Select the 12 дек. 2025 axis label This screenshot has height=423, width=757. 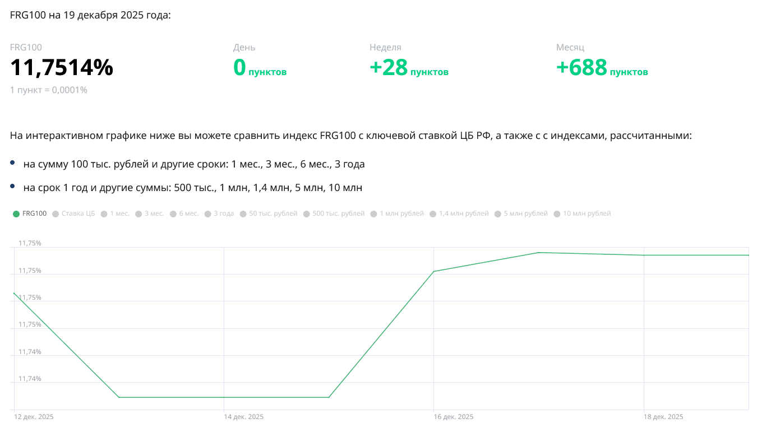(34, 417)
